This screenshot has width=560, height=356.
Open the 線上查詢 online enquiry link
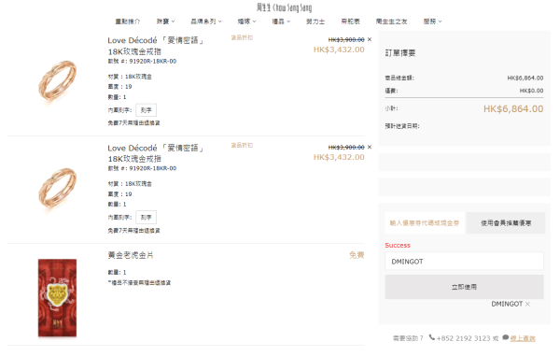coord(523,338)
